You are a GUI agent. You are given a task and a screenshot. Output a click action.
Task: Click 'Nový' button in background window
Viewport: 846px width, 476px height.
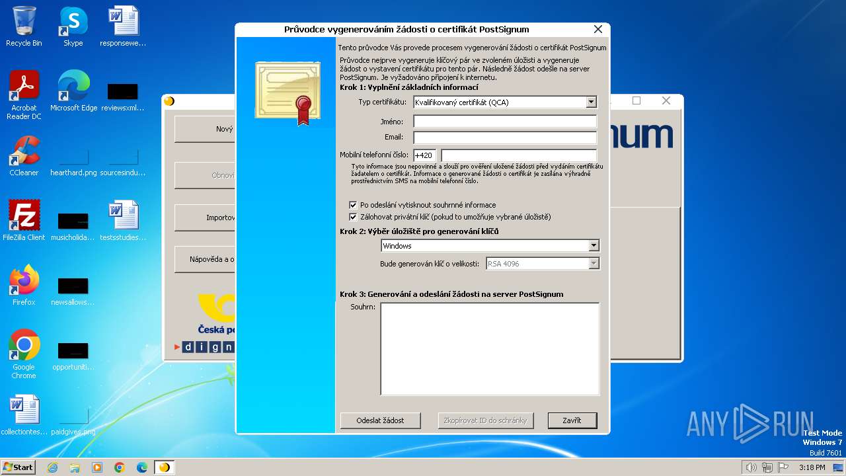(205, 129)
